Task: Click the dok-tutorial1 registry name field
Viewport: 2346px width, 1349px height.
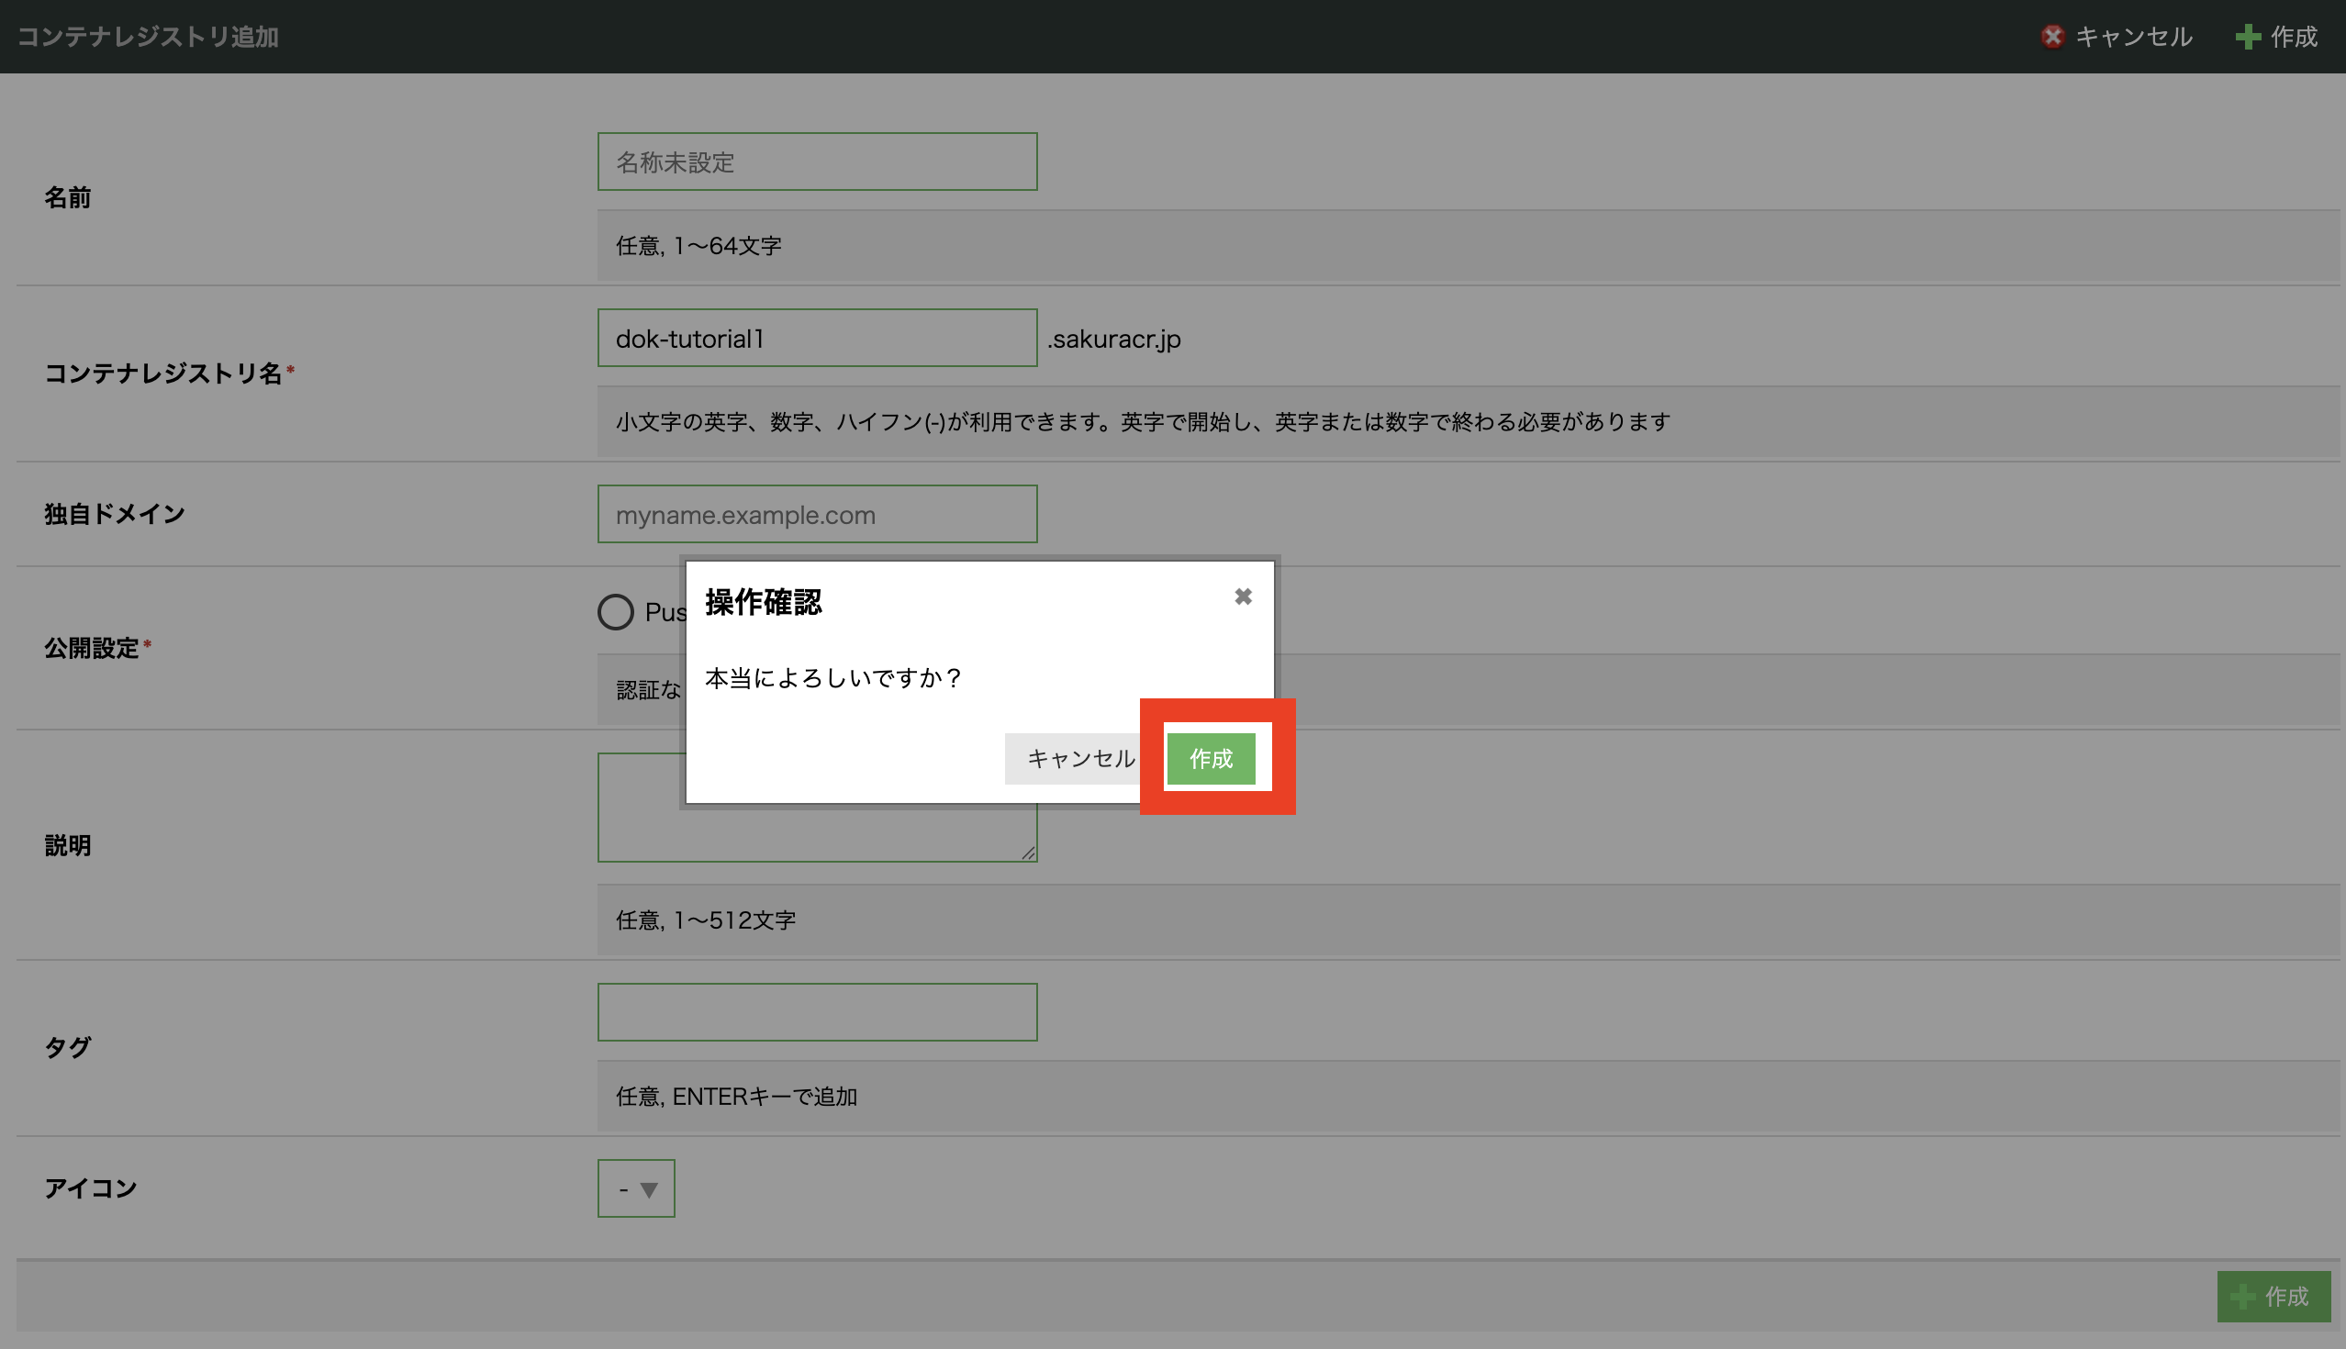Action: coord(816,339)
